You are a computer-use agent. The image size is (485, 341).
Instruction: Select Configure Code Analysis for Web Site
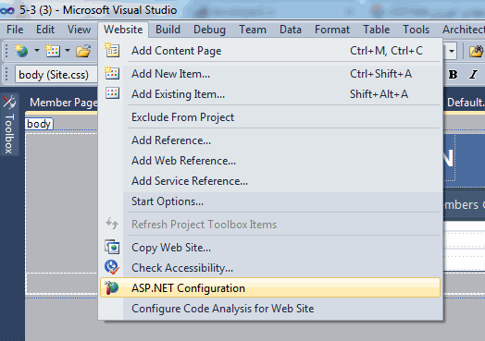270,309
